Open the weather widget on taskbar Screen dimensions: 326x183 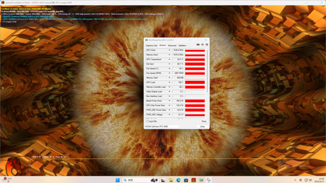pyautogui.click(x=7, y=180)
